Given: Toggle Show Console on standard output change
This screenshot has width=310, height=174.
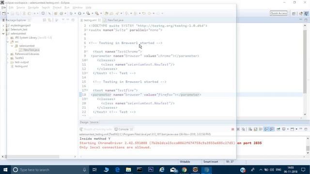Looking at the screenshot, I should [266, 129].
